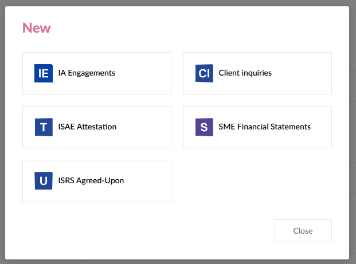This screenshot has width=356, height=264.
Task: Click the SME Financial Statements label
Action: [x=264, y=127]
